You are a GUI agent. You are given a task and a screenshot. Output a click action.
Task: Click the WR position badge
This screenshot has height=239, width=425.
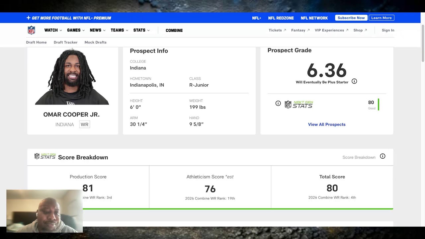[x=85, y=124]
